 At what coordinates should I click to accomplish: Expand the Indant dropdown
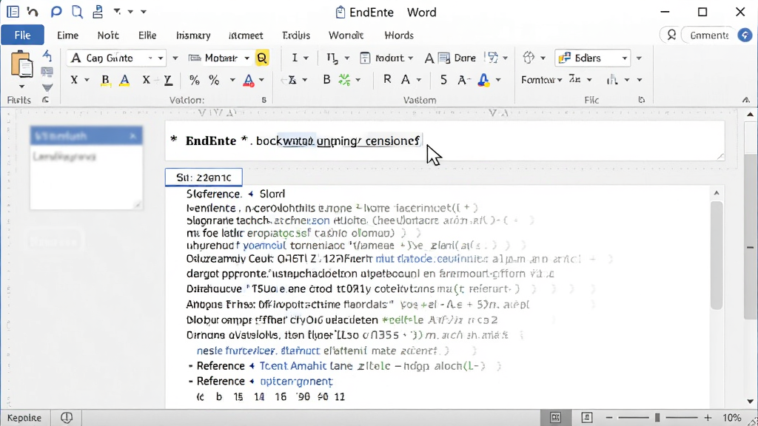410,58
